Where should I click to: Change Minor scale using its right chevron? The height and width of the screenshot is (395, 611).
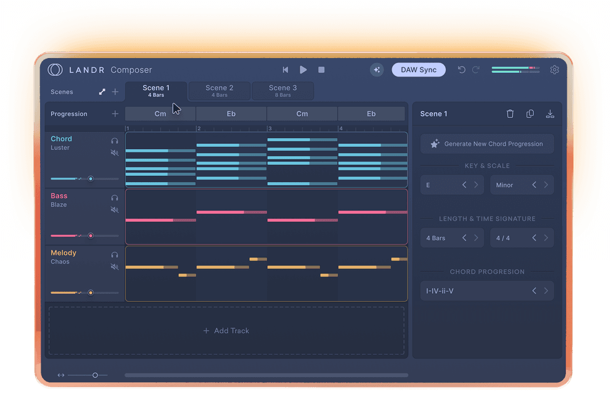545,185
